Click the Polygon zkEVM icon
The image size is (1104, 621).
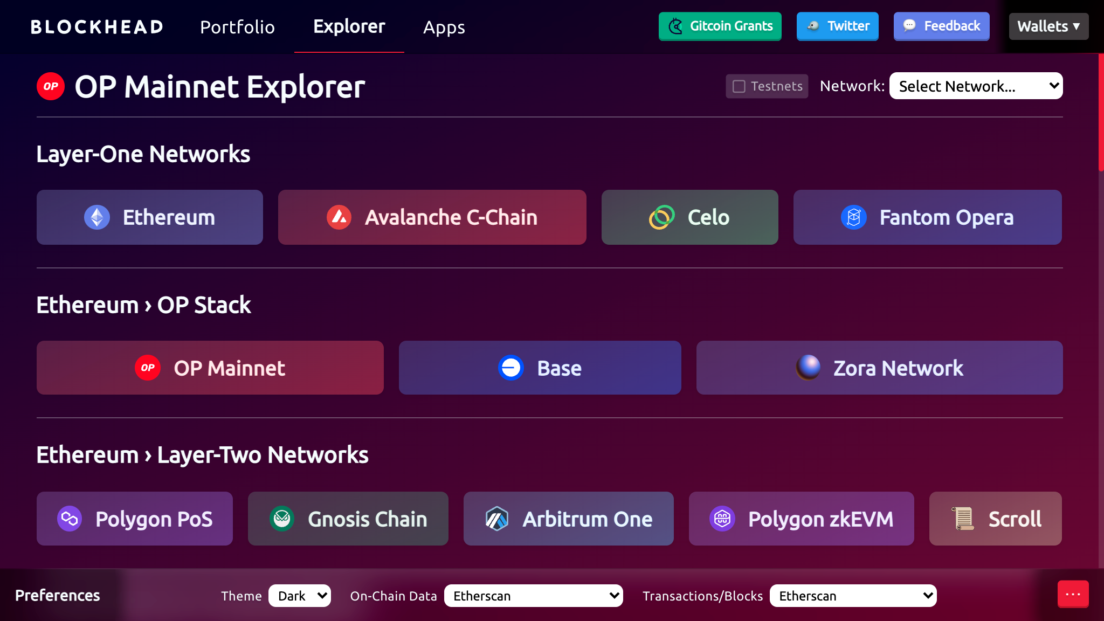point(722,519)
